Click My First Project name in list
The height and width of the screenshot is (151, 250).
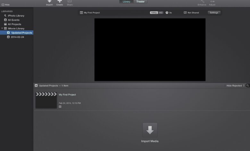point(67,94)
